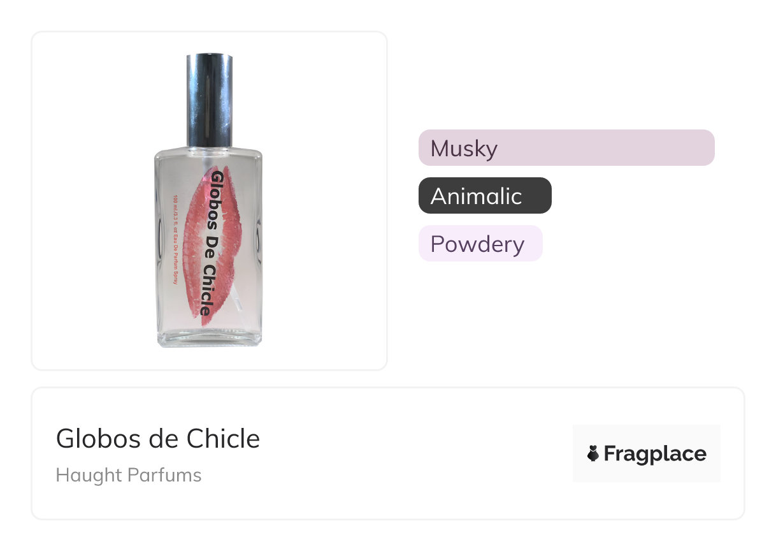Select the dark Animalic accord tag
The height and width of the screenshot is (551, 776).
tap(485, 196)
